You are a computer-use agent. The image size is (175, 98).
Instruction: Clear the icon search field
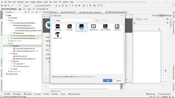pyautogui.click(x=92, y=20)
